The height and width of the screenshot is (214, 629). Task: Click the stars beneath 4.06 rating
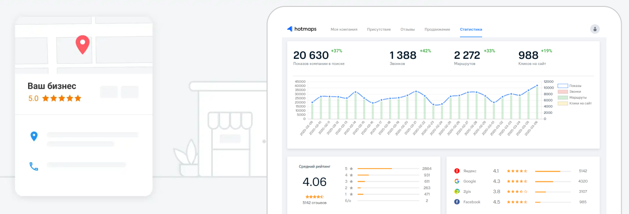click(x=314, y=197)
